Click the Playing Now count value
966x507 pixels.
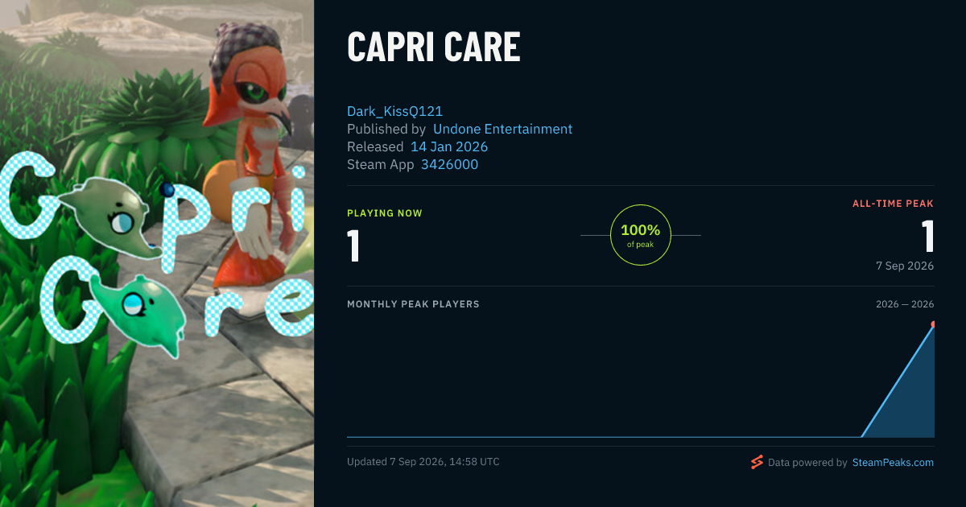click(353, 246)
